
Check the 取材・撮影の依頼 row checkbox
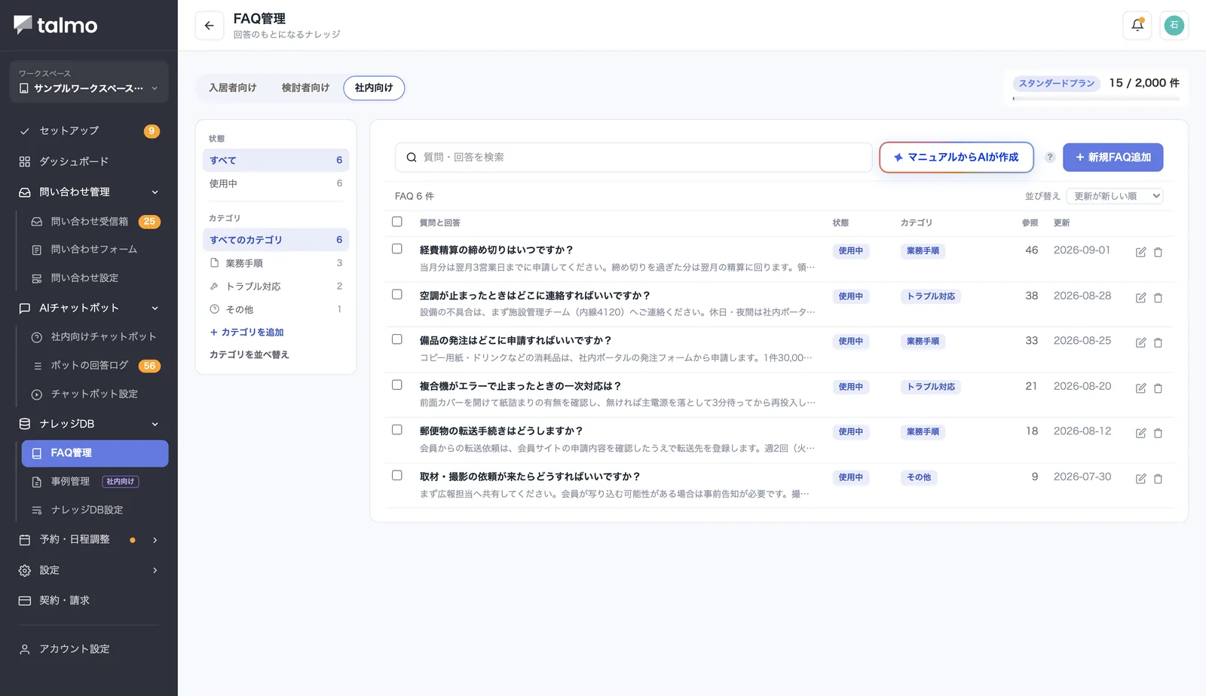pyautogui.click(x=397, y=475)
